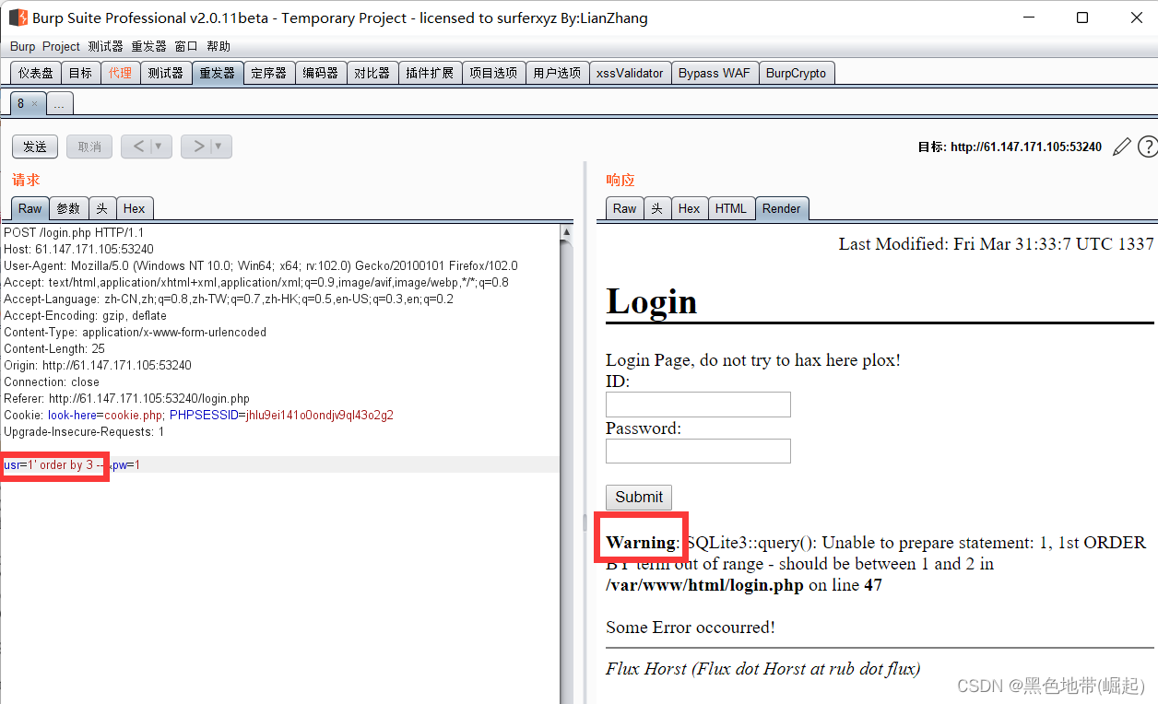This screenshot has width=1158, height=704.
Task: Click the User-Agent header line
Action: (261, 266)
